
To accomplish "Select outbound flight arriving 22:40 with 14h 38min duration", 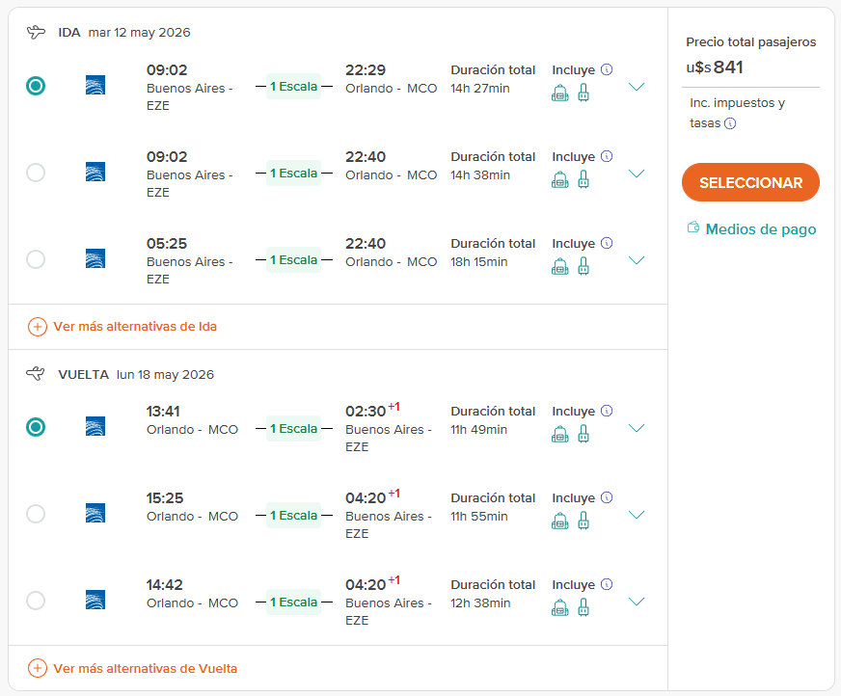I will coord(36,173).
